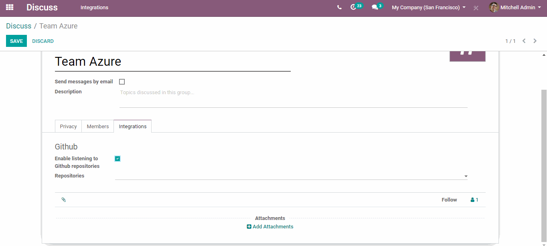Viewport: 547px width, 246px height.
Task: Go to next record arrow
Action: point(535,41)
